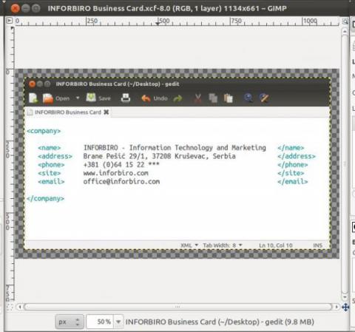Toggle zoom image when window size changes
355x332 pixels.
click(345, 21)
